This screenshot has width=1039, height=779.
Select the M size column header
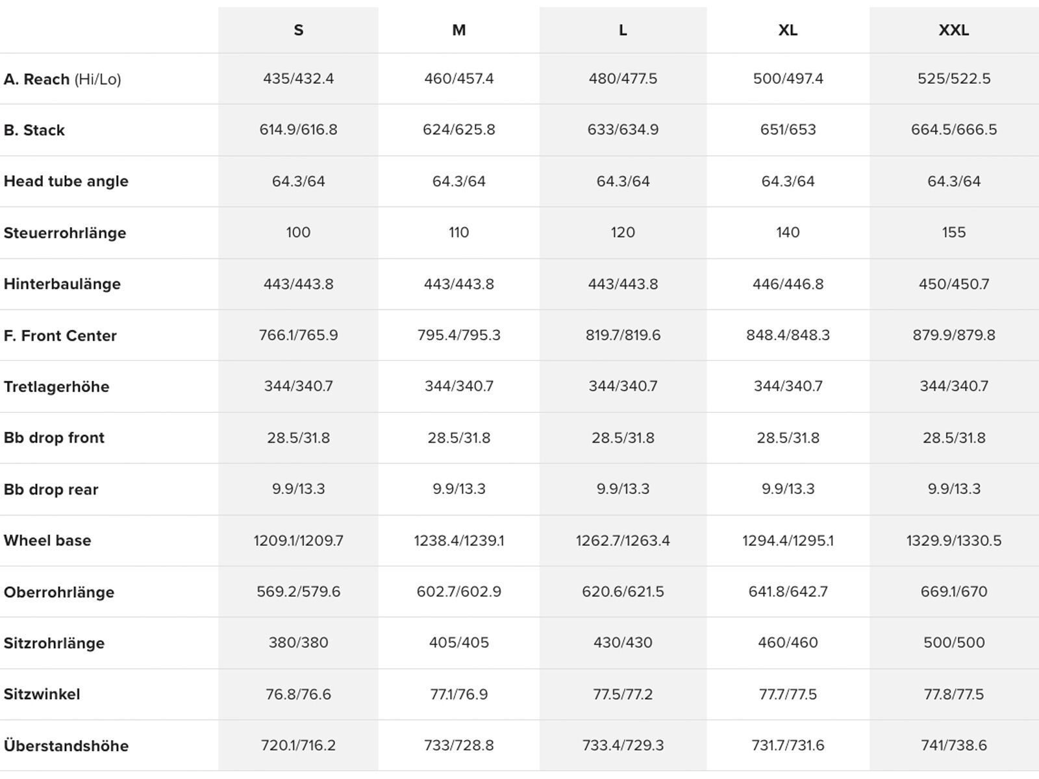tap(458, 31)
